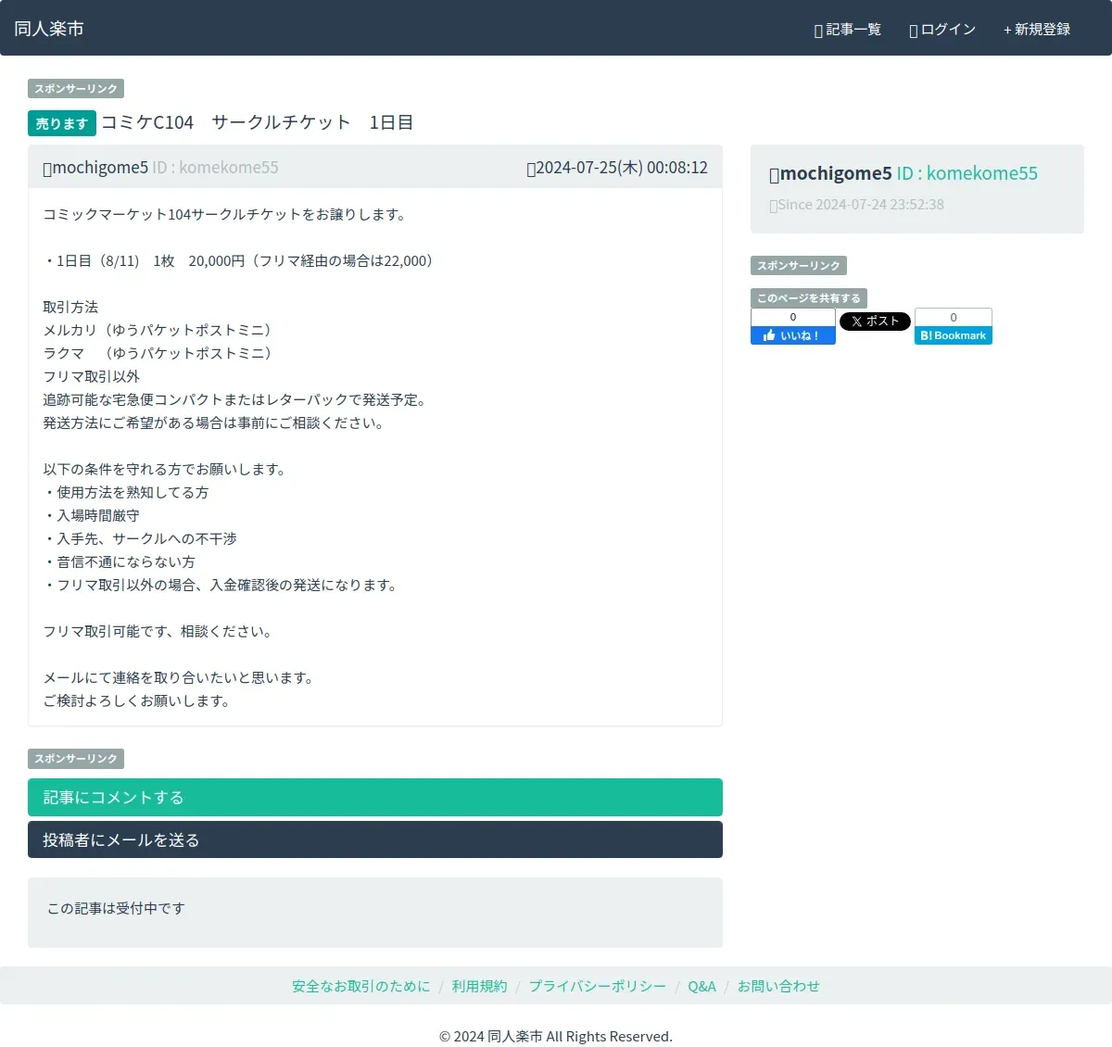Click the post title コミケC104 サークルチケット 1日目
1112x1047 pixels.
[x=257, y=122]
